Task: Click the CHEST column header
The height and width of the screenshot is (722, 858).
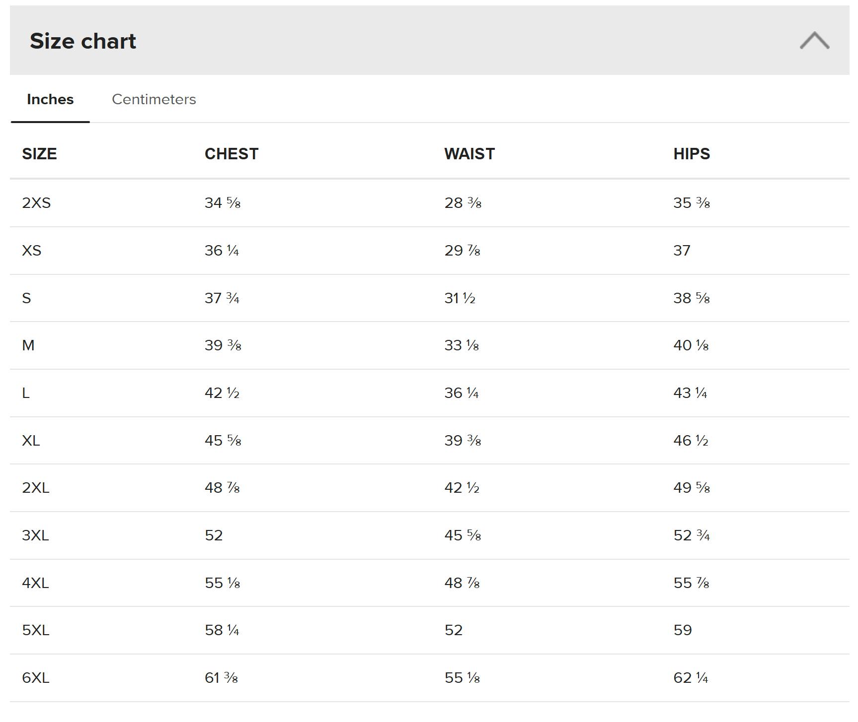Action: (232, 154)
